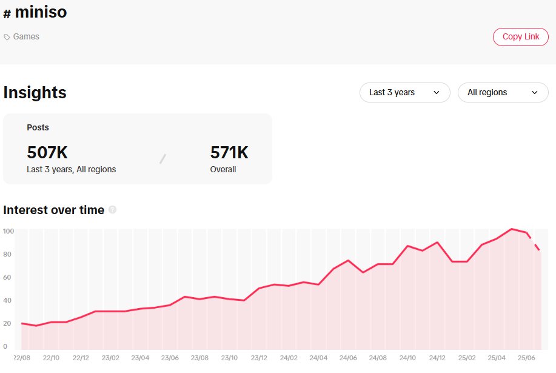The height and width of the screenshot is (373, 556).
Task: Click the 507K posts value
Action: 47,152
